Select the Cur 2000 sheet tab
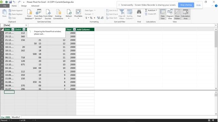Screen dimensions: 218x122 (x=5, y=117)
